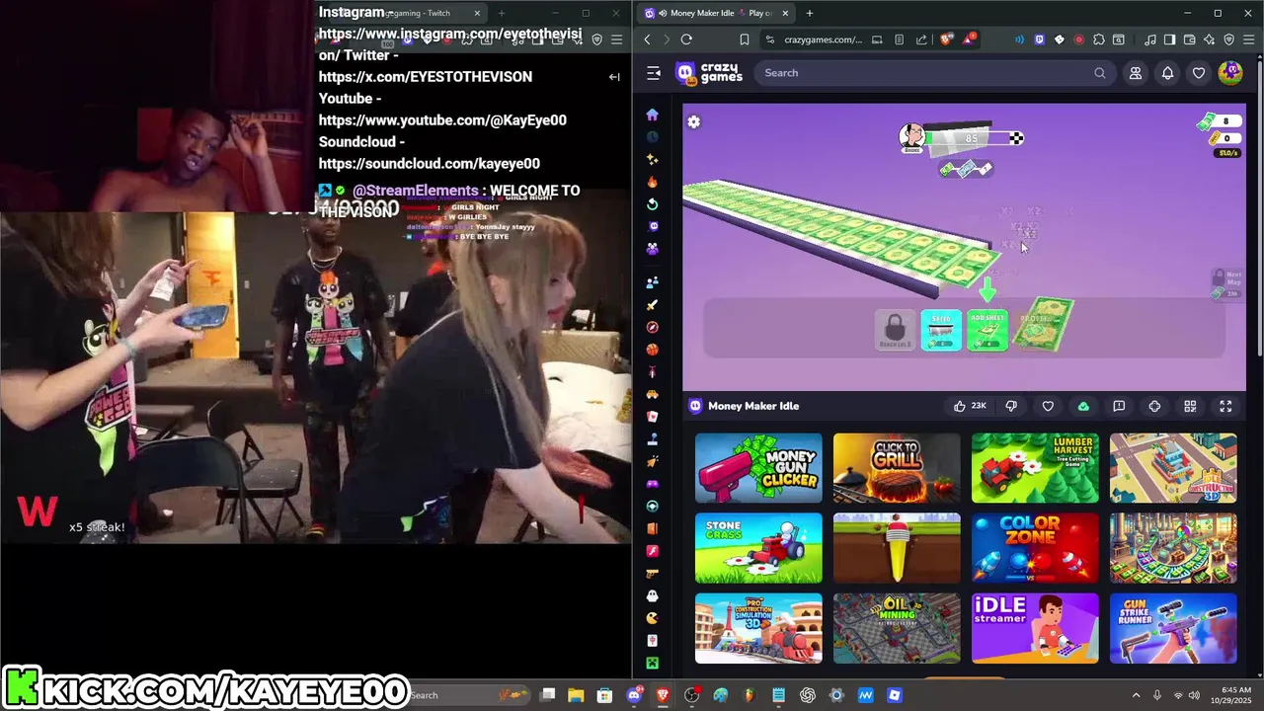
Task: Open the friends icon in the CrazyGames header
Action: (x=1136, y=73)
